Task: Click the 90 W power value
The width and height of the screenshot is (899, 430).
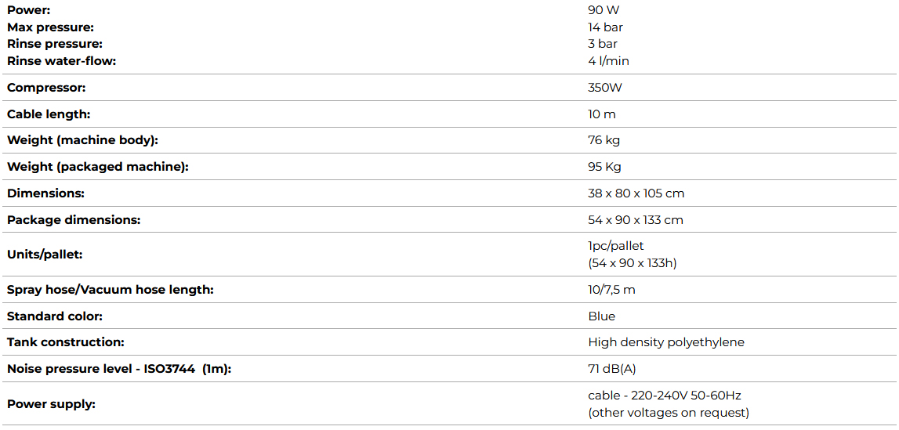Action: point(603,10)
